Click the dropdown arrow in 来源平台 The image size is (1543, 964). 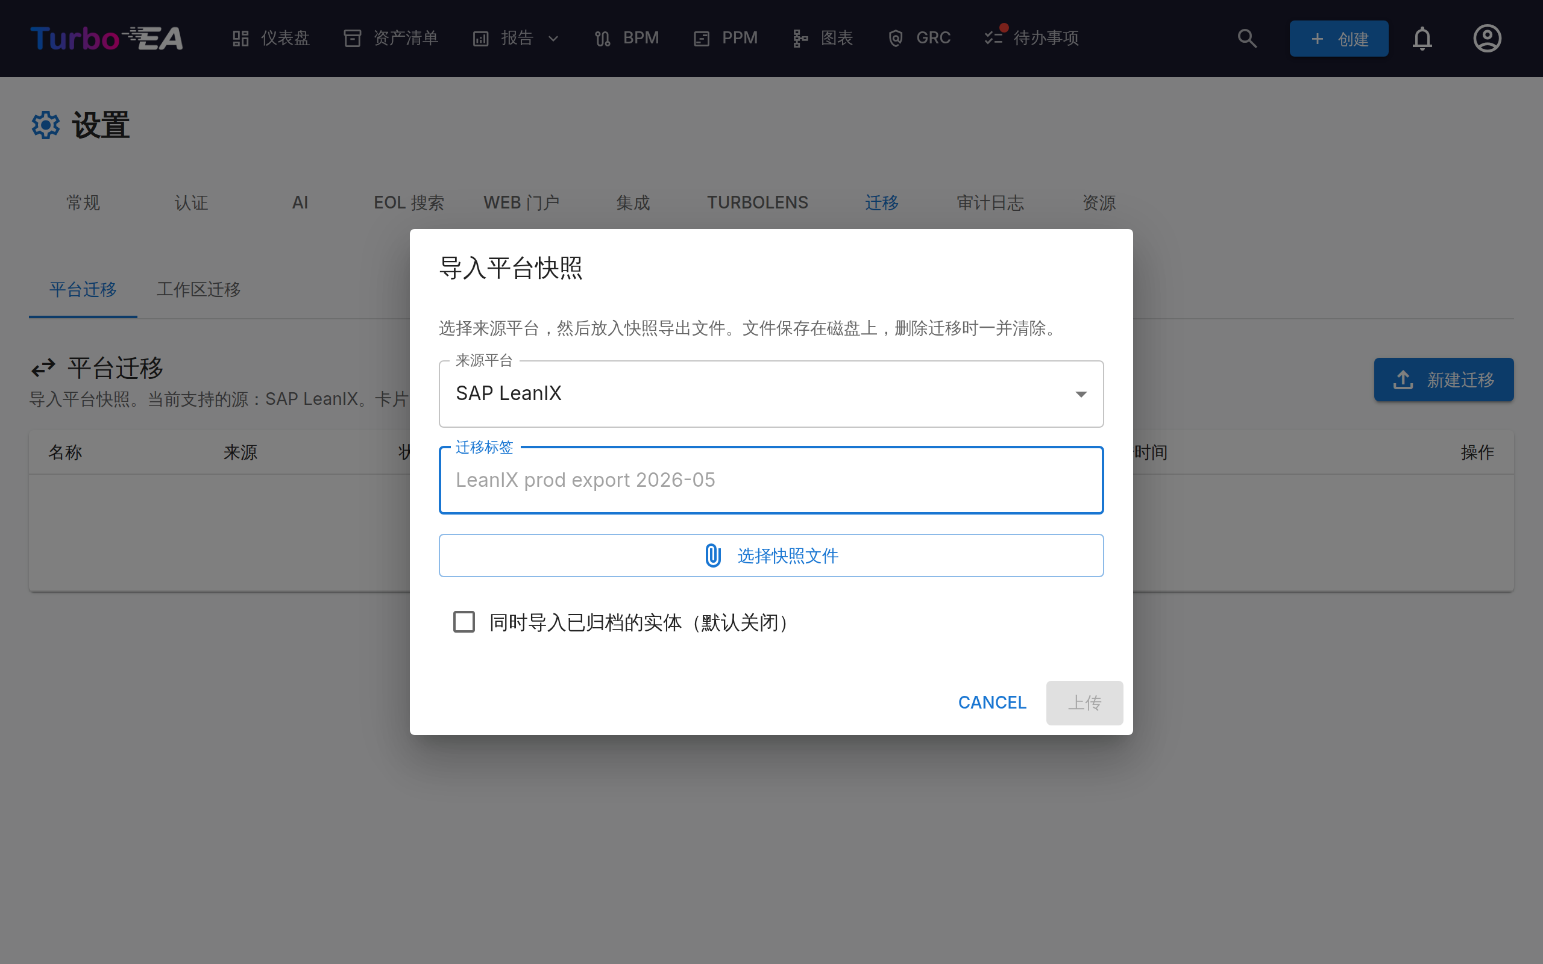(x=1081, y=394)
